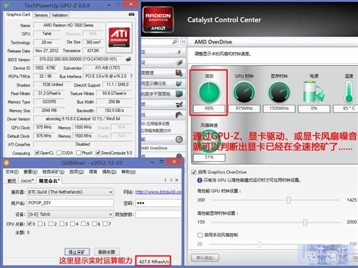Click the high performance GPU clock slider handle
The height and width of the screenshot is (268, 358).
pos(289,200)
